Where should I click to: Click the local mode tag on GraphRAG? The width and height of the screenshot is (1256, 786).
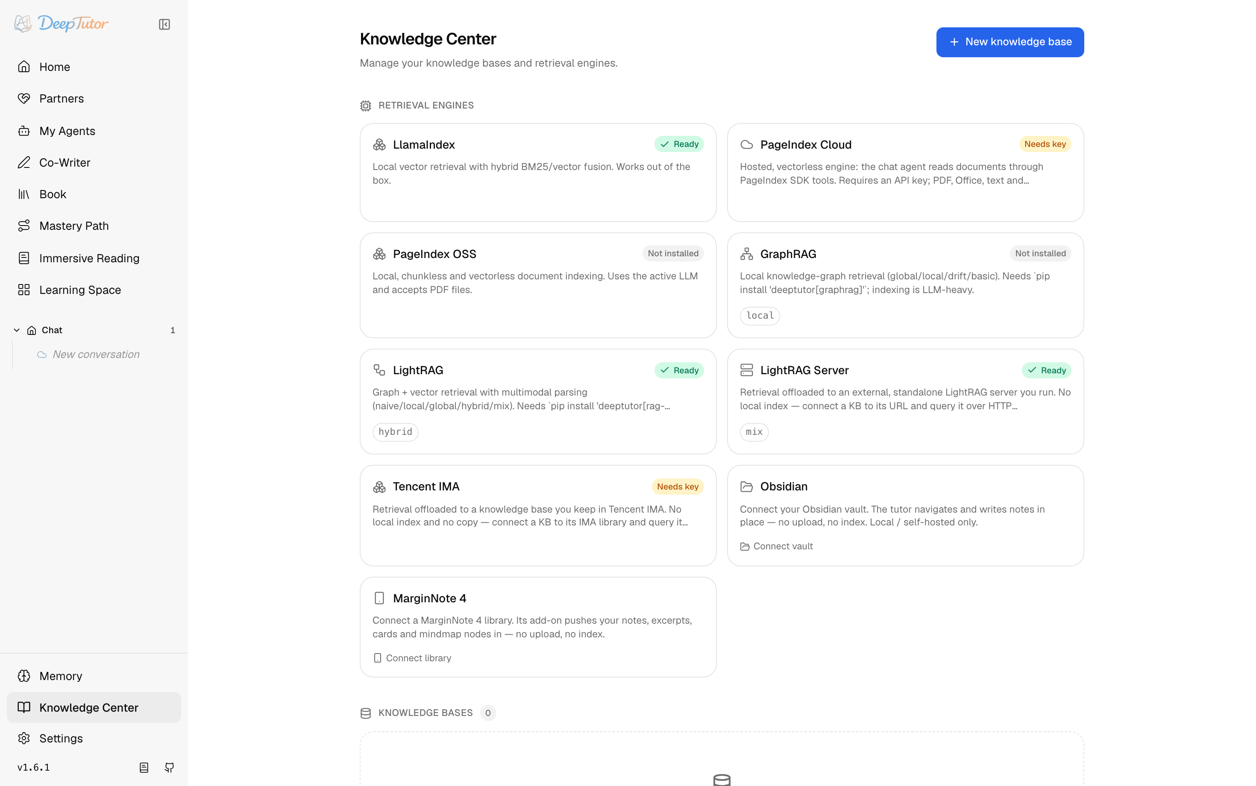click(760, 316)
